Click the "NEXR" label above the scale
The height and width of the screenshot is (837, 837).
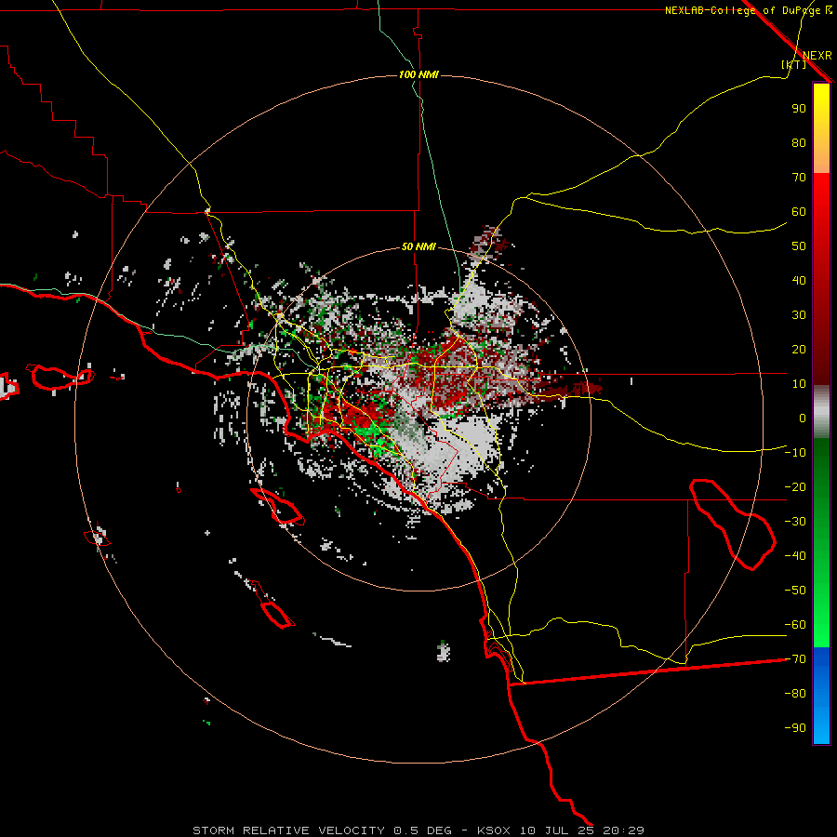[817, 56]
